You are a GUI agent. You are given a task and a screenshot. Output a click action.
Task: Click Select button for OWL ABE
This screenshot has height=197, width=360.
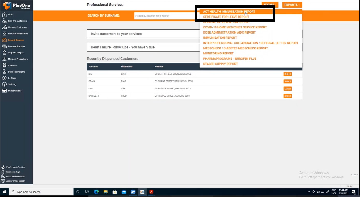[x=288, y=89]
